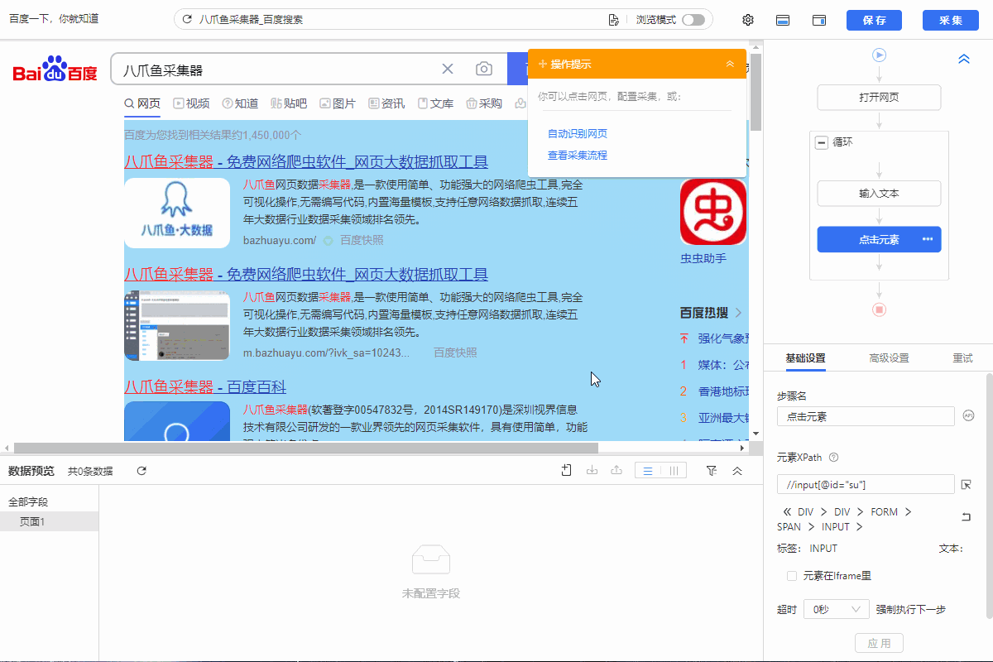Click 查看采集流程 link
Screen dimensions: 993x662
click(578, 155)
